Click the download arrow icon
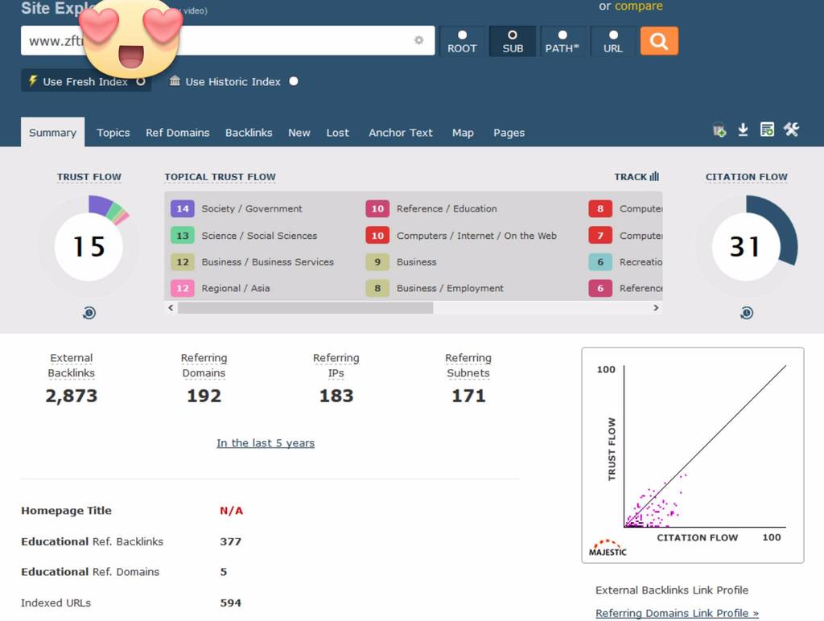 click(743, 130)
